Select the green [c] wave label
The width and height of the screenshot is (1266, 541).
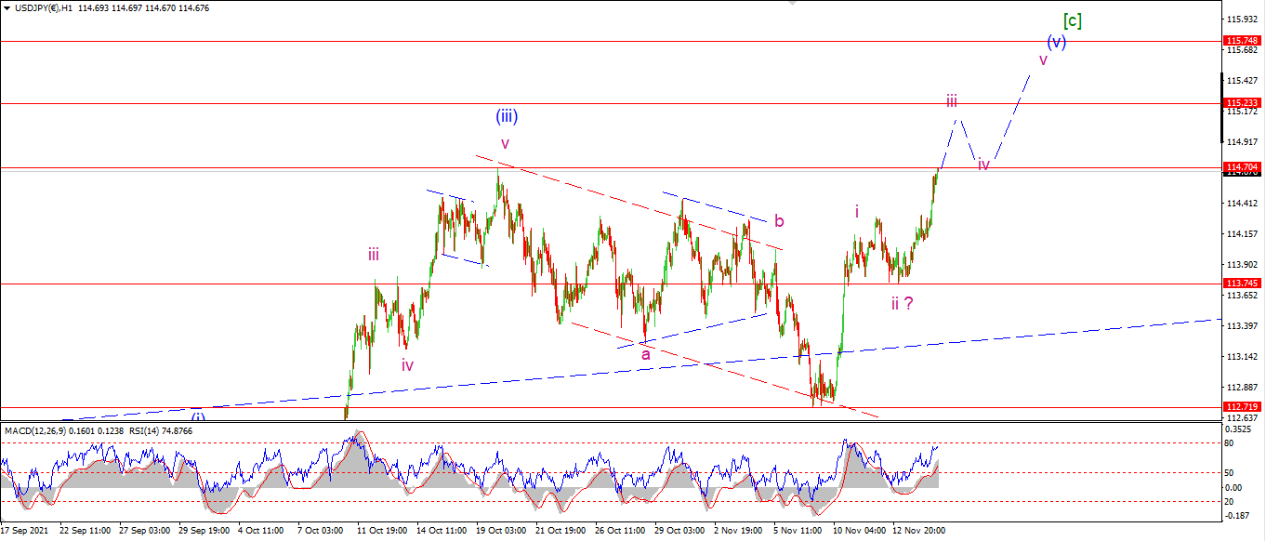coord(1072,20)
